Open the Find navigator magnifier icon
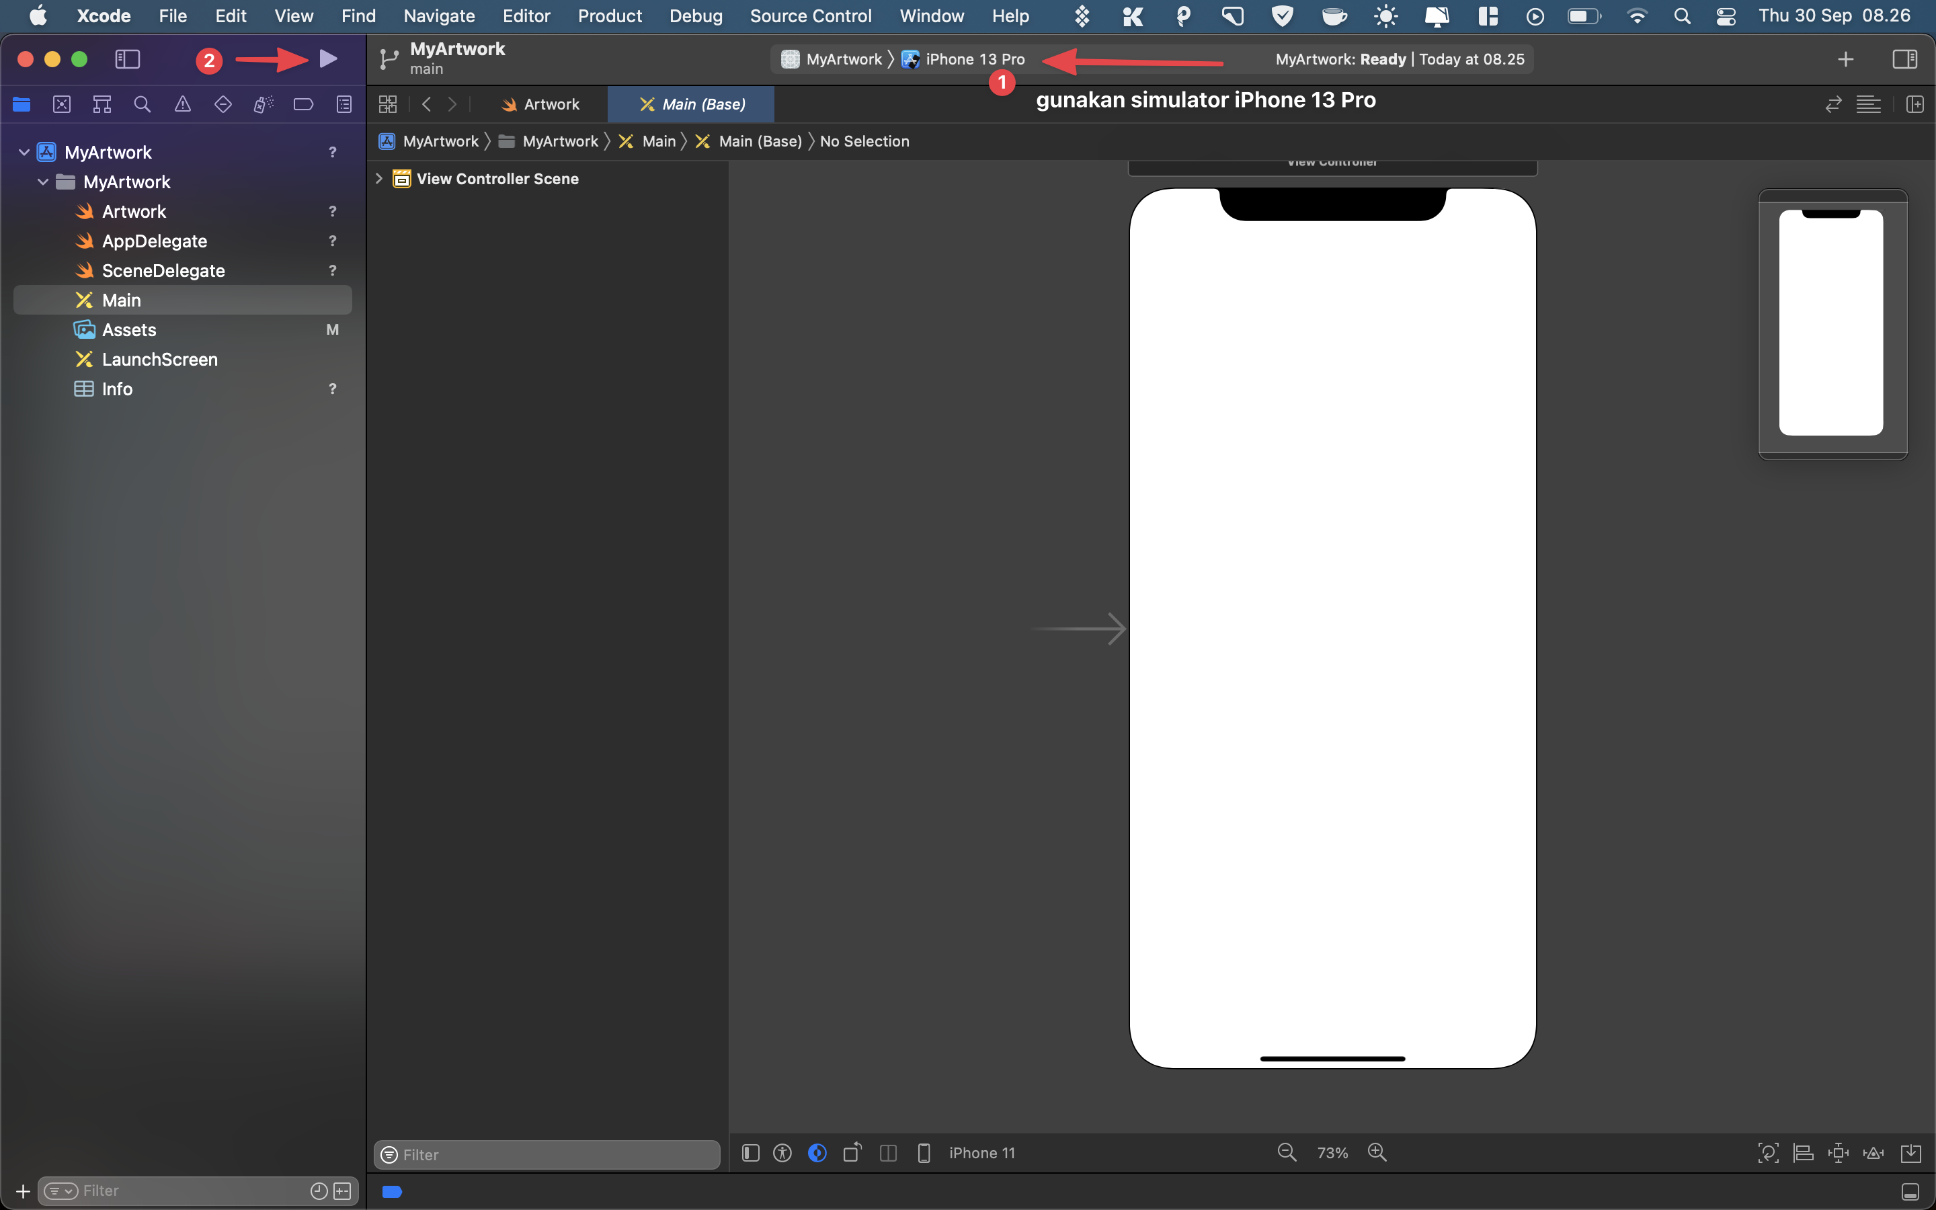 coord(143,104)
